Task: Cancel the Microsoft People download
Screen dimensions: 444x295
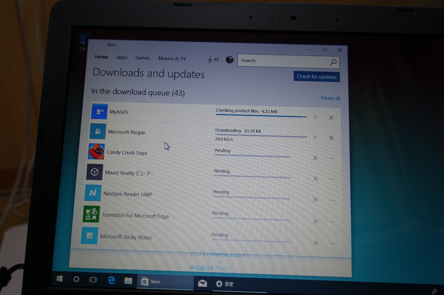Action: pyautogui.click(x=331, y=138)
